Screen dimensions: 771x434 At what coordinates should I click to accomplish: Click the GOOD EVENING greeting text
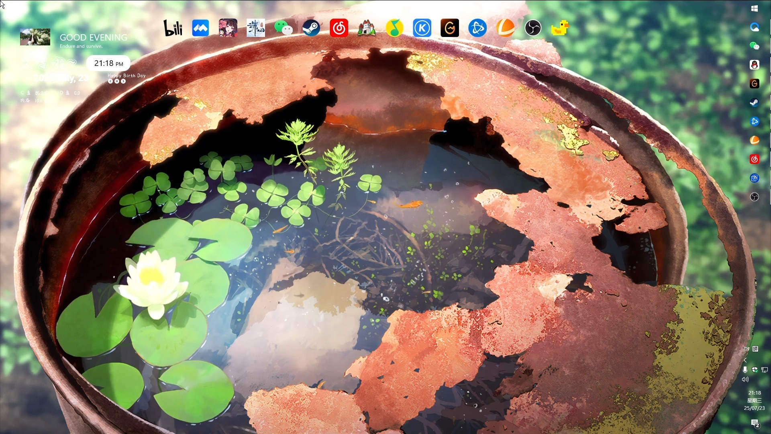(93, 37)
